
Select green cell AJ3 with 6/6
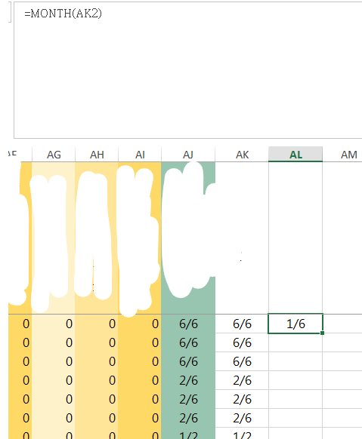coord(188,342)
